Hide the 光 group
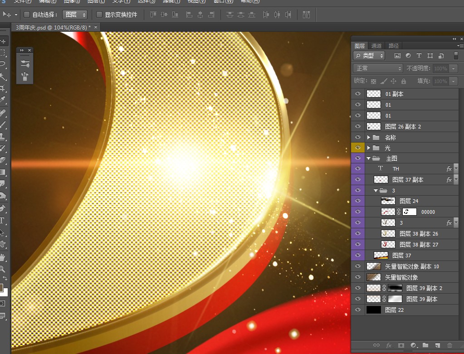The width and height of the screenshot is (464, 354). [358, 147]
